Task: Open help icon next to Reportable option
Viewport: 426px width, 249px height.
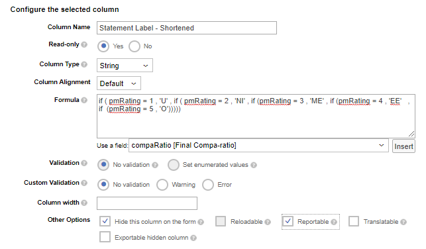Action: 334,222
